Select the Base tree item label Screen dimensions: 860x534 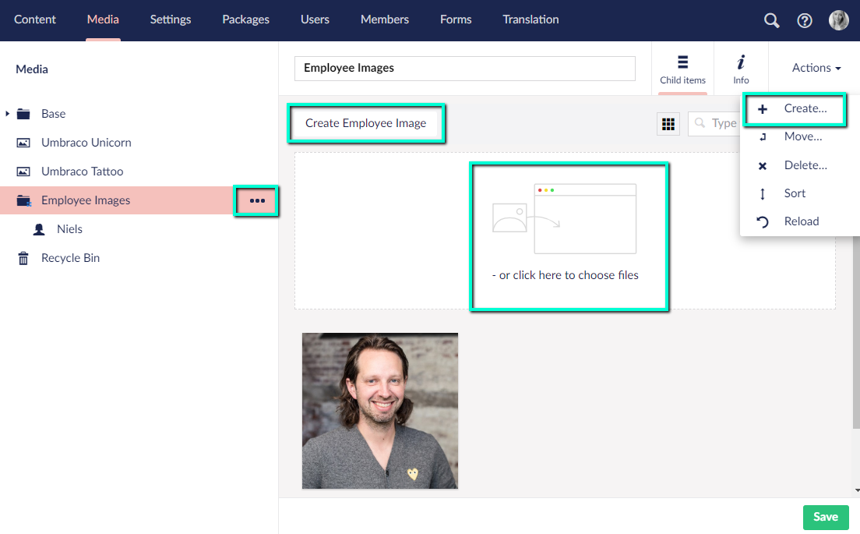click(53, 114)
